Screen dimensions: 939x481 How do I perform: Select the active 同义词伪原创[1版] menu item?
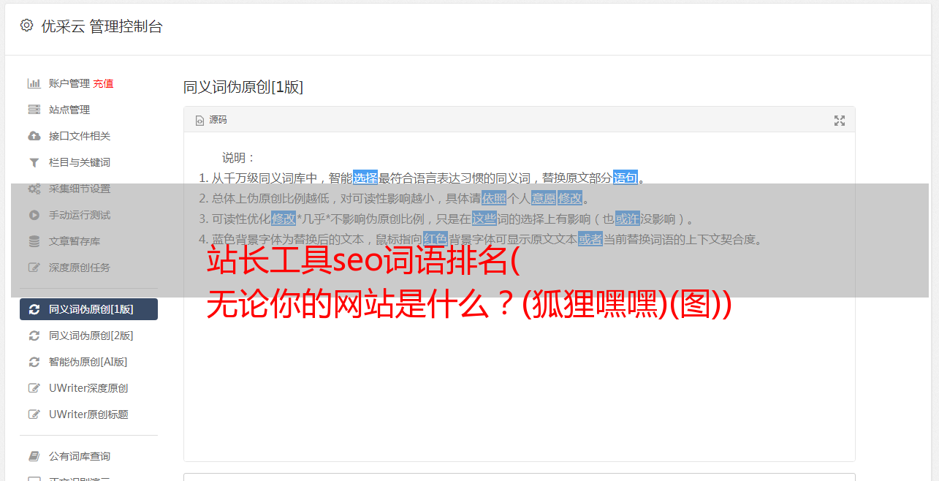88,309
